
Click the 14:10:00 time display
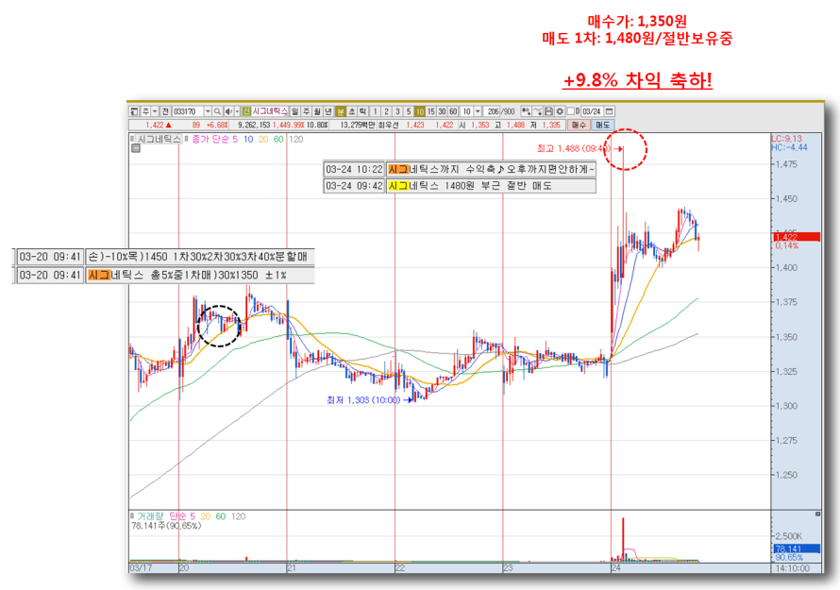point(792,568)
